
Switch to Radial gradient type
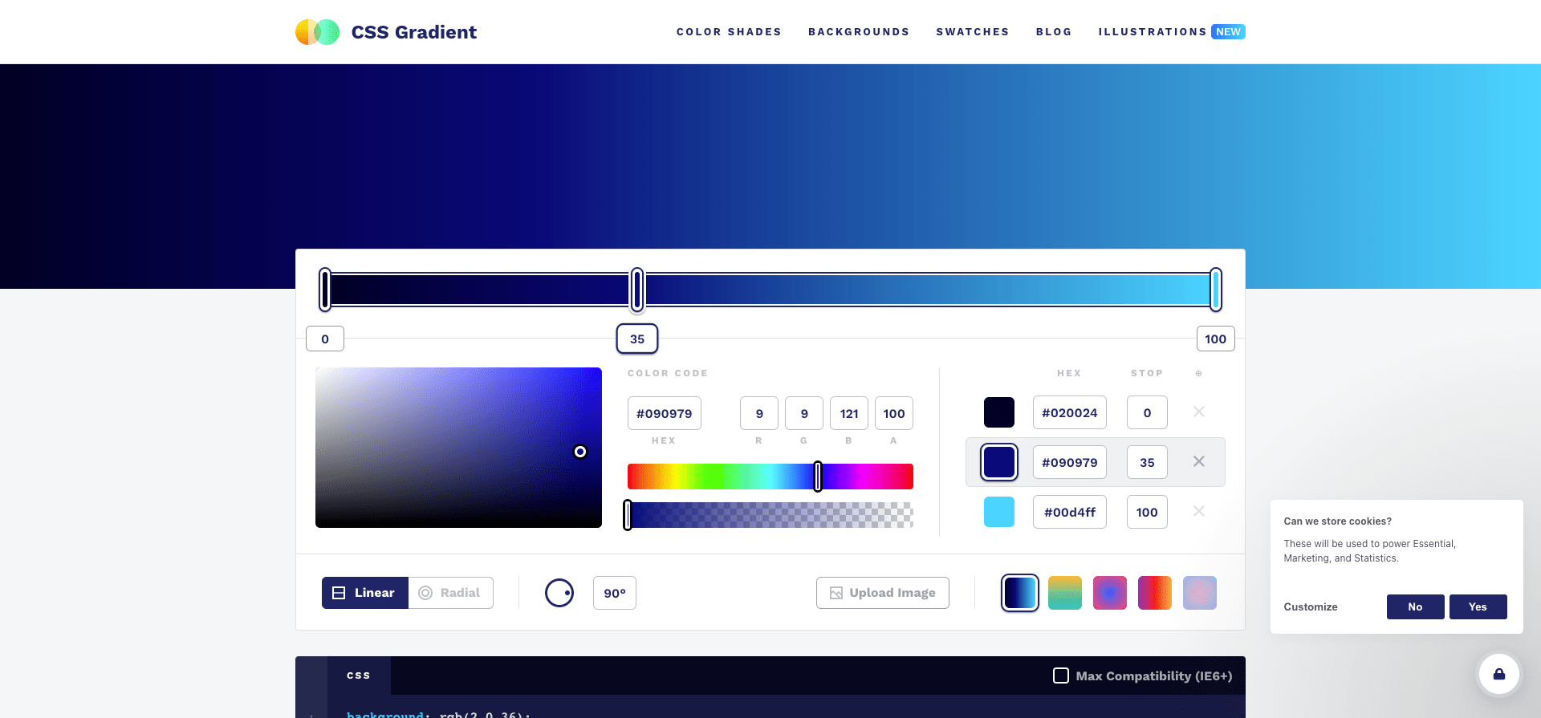click(451, 593)
